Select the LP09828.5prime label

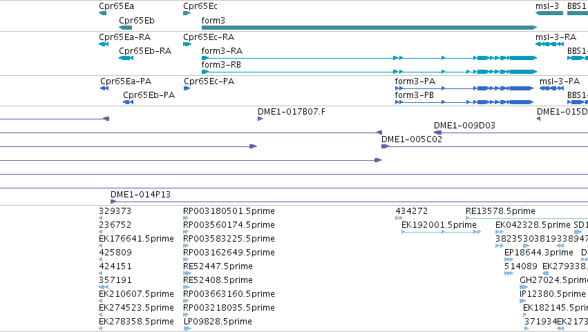[218, 322]
